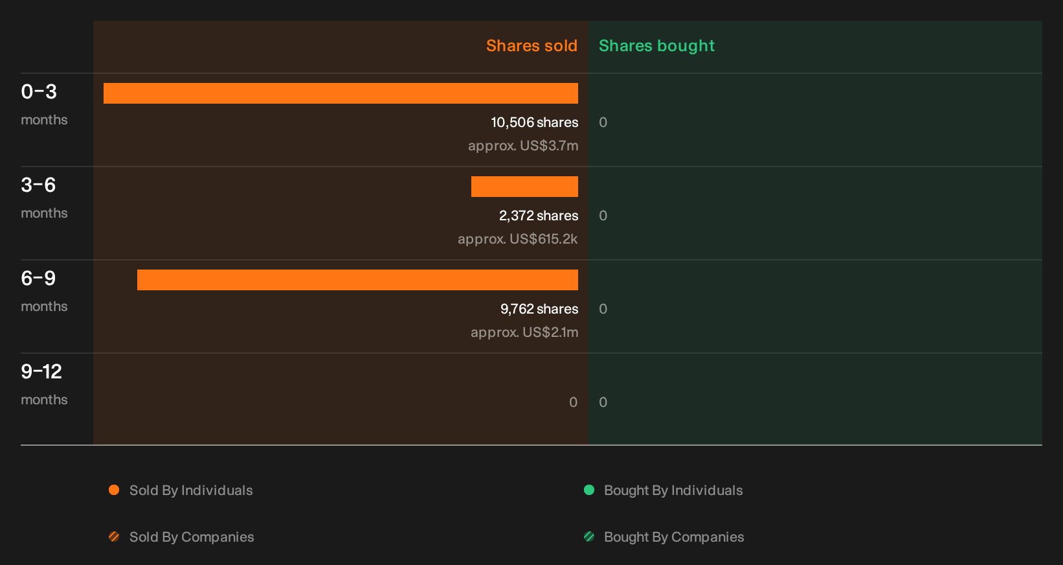Click the 9-12 months row label
Image resolution: width=1063 pixels, height=565 pixels.
pos(44,384)
